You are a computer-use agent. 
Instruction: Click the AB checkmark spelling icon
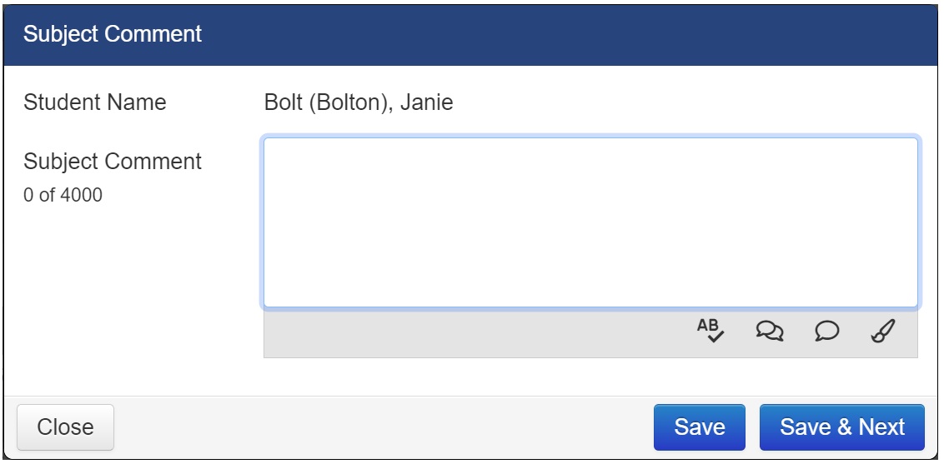pyautogui.click(x=711, y=332)
